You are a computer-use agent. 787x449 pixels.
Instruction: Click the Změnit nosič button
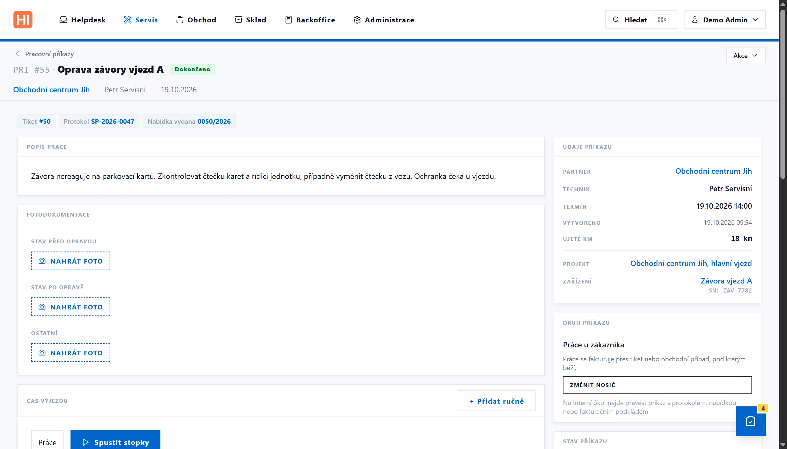pos(657,385)
